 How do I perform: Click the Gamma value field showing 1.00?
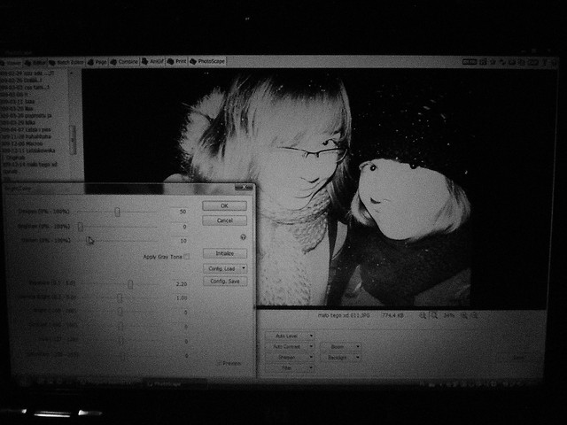tap(179, 298)
